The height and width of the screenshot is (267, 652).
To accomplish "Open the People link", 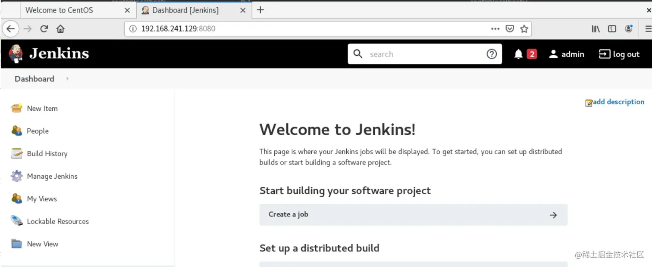I will (38, 131).
